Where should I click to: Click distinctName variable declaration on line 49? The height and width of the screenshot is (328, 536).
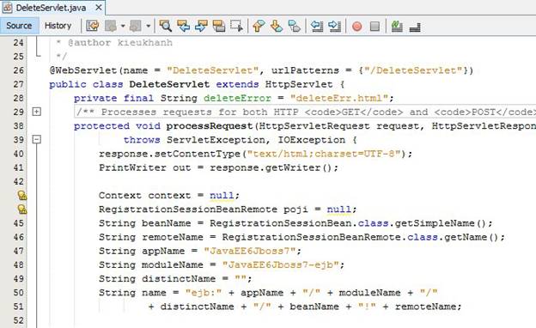179,279
